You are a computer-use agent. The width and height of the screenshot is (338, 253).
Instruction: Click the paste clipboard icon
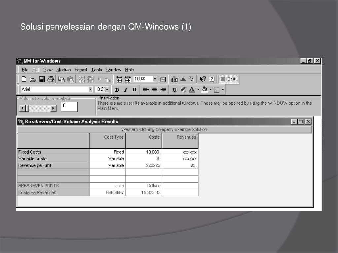point(71,80)
